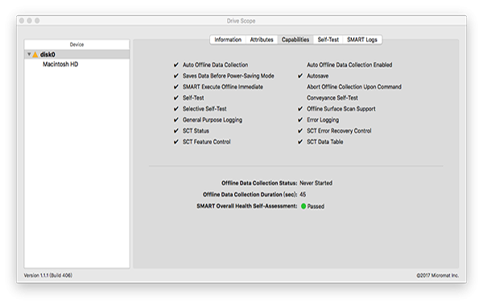Screen dimensions: 483x306
Task: Click checkmark next to Auto Offline Data Collection
Action: point(176,64)
